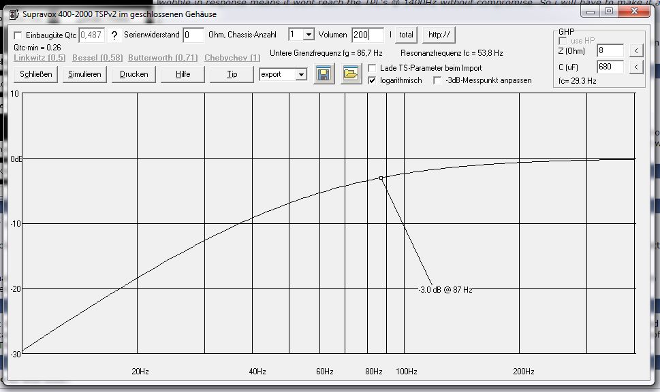Click the 20Hz axis label
Viewport: 660px width, 392px height.
[x=140, y=372]
